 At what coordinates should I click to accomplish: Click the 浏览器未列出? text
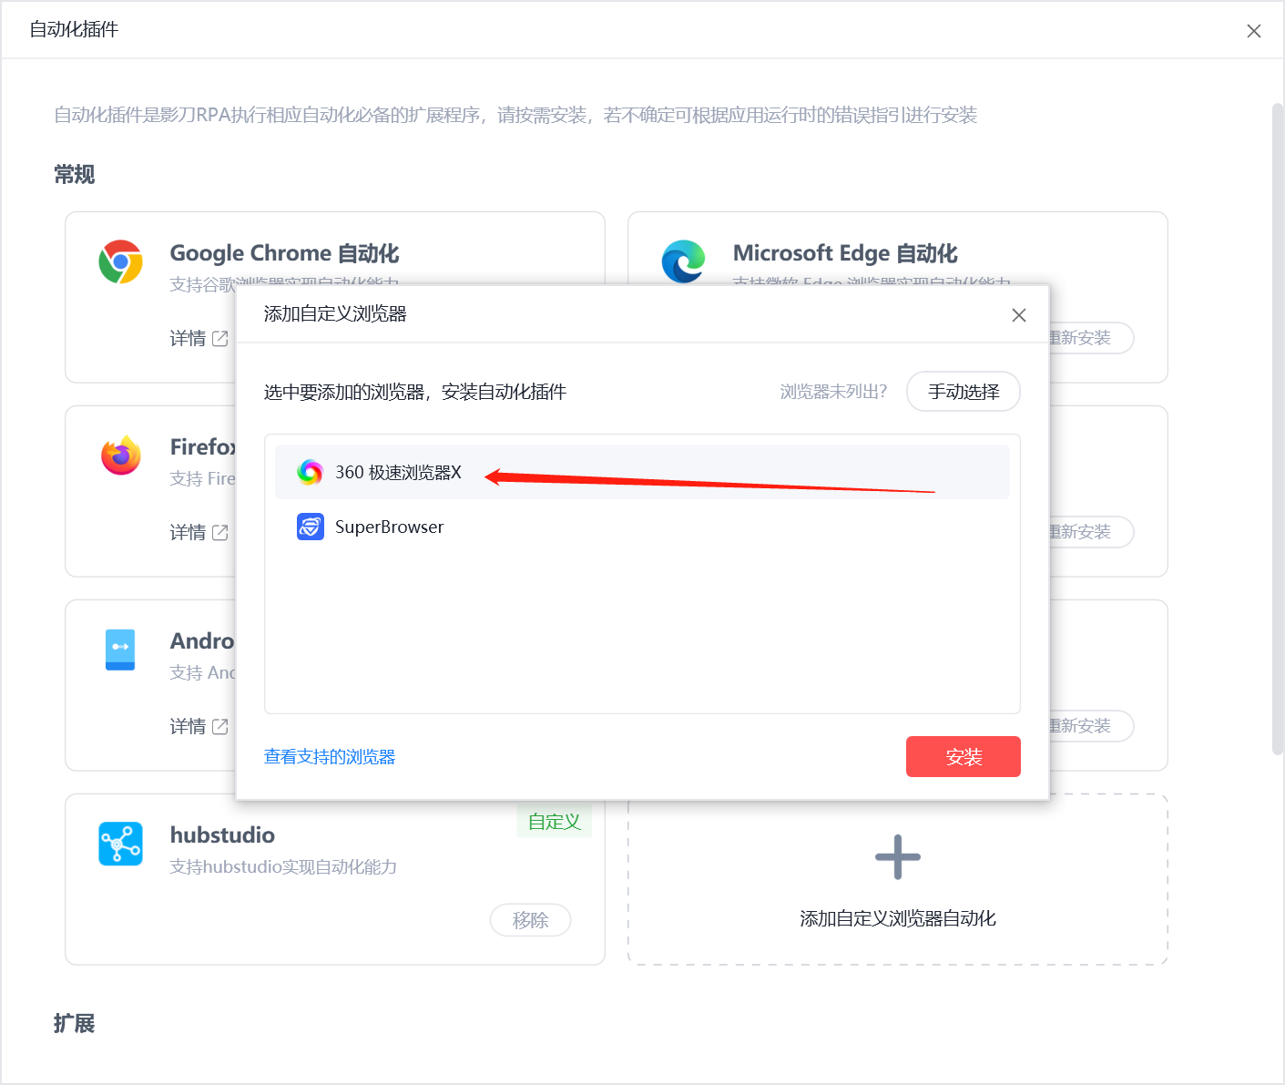[x=833, y=392]
